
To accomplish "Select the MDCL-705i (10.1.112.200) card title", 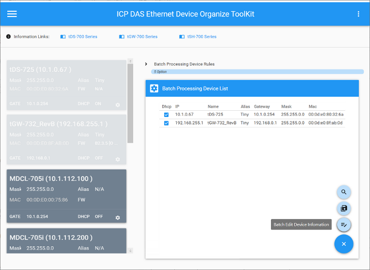I will [51, 237].
